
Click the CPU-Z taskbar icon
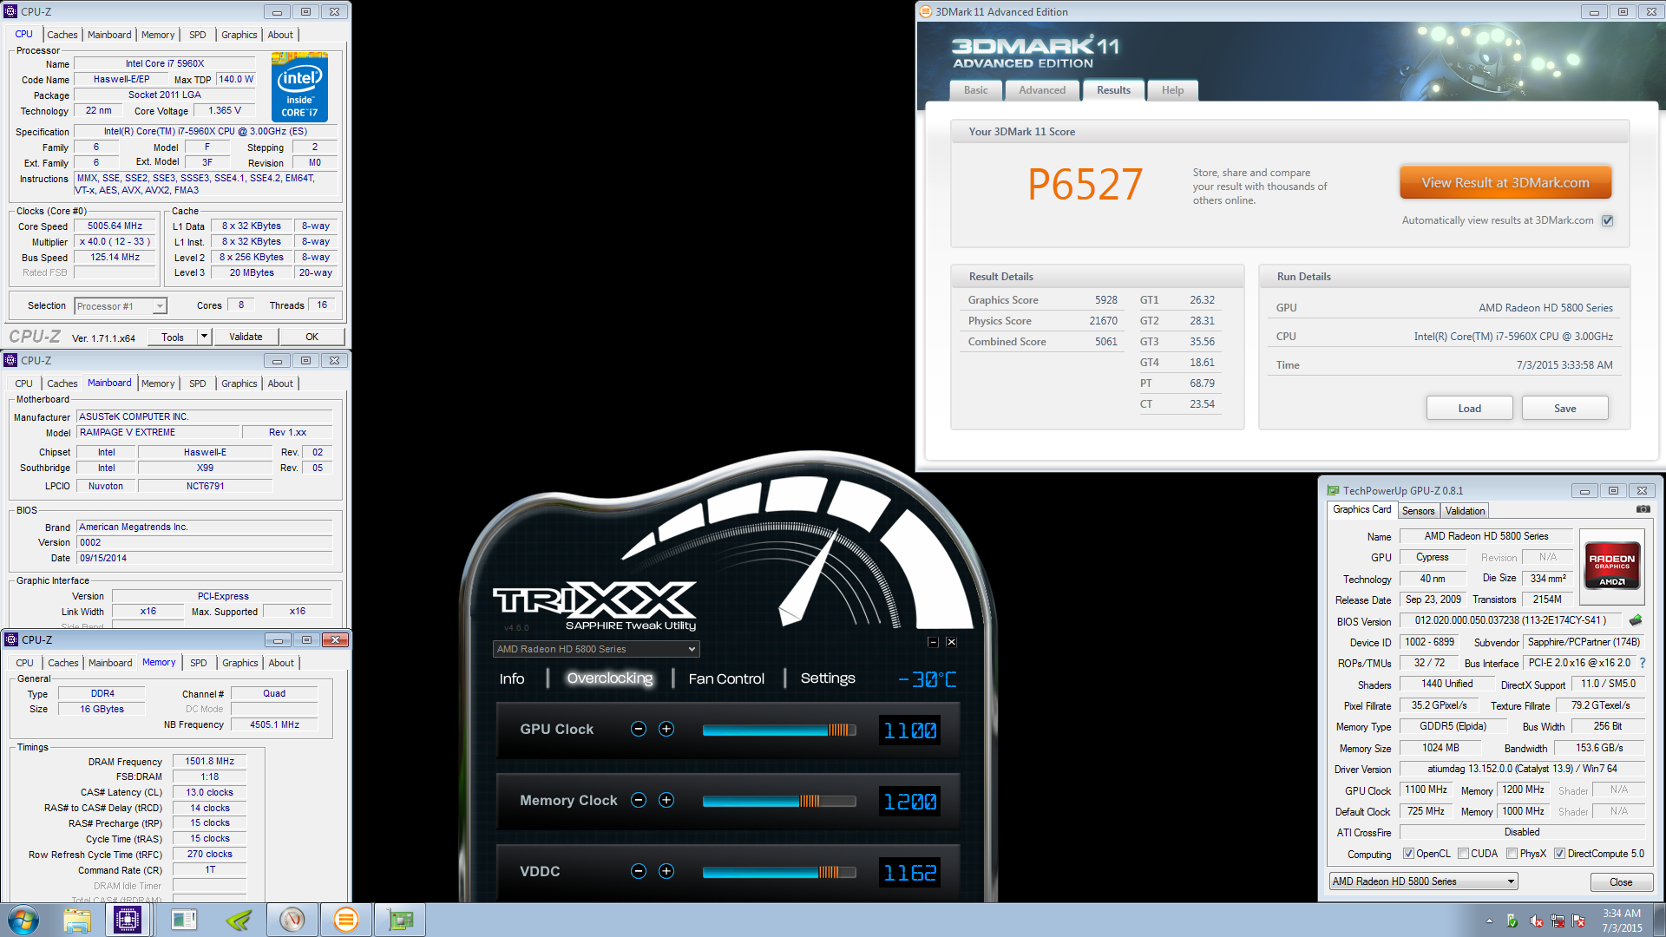pyautogui.click(x=128, y=920)
